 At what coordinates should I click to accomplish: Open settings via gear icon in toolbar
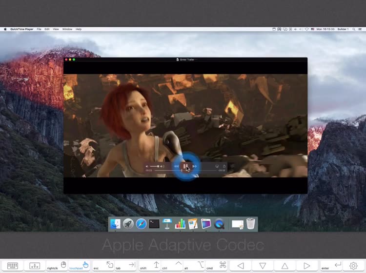click(353, 266)
